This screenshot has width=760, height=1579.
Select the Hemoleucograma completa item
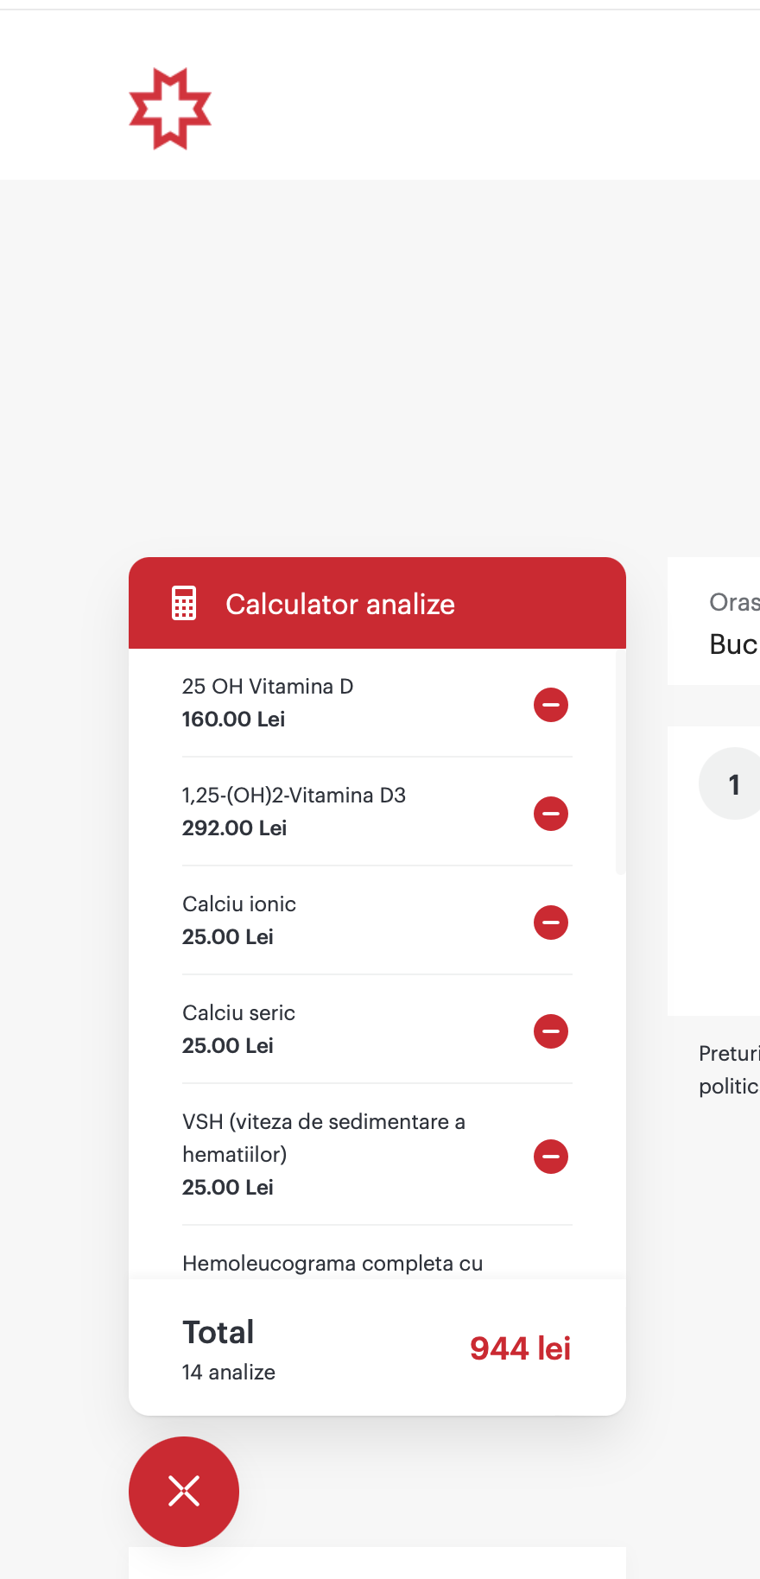[x=332, y=1264]
